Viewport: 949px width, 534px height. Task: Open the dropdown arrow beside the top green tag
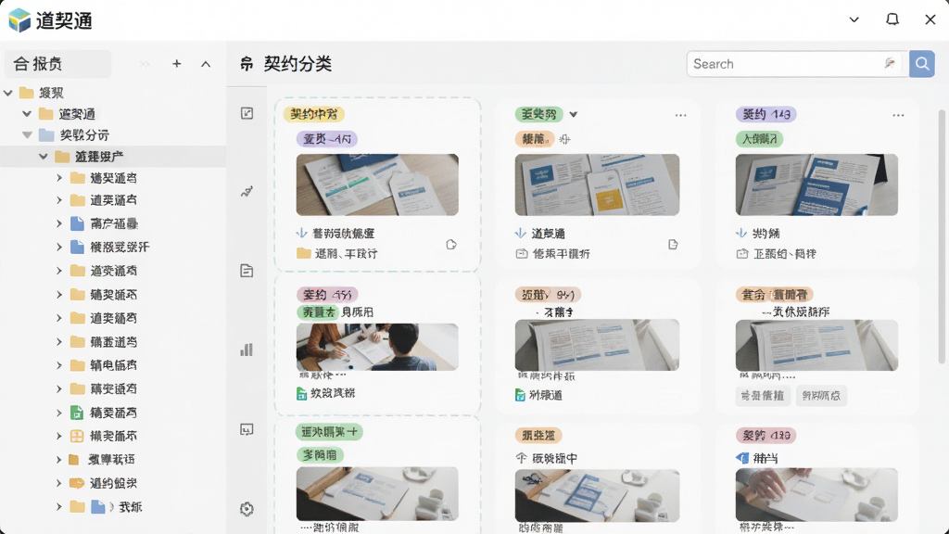click(x=574, y=114)
